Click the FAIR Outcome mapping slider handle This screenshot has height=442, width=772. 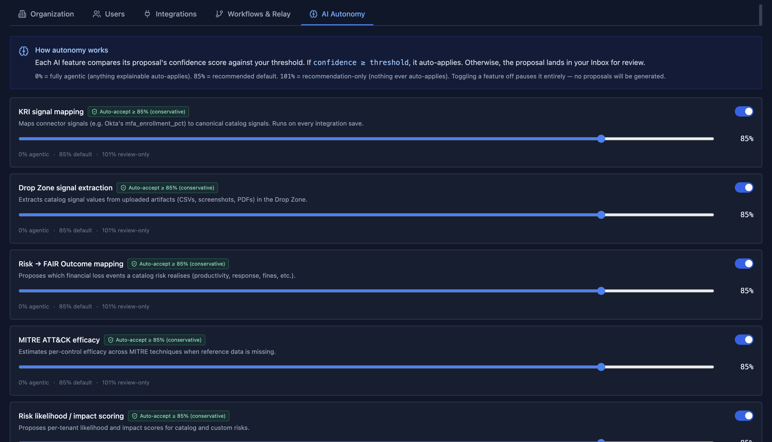coord(601,291)
